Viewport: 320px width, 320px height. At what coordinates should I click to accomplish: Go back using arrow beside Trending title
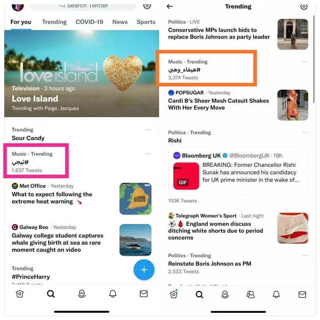click(170, 6)
